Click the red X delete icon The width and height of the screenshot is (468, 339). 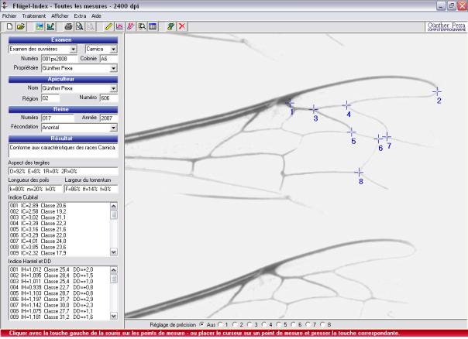click(182, 26)
